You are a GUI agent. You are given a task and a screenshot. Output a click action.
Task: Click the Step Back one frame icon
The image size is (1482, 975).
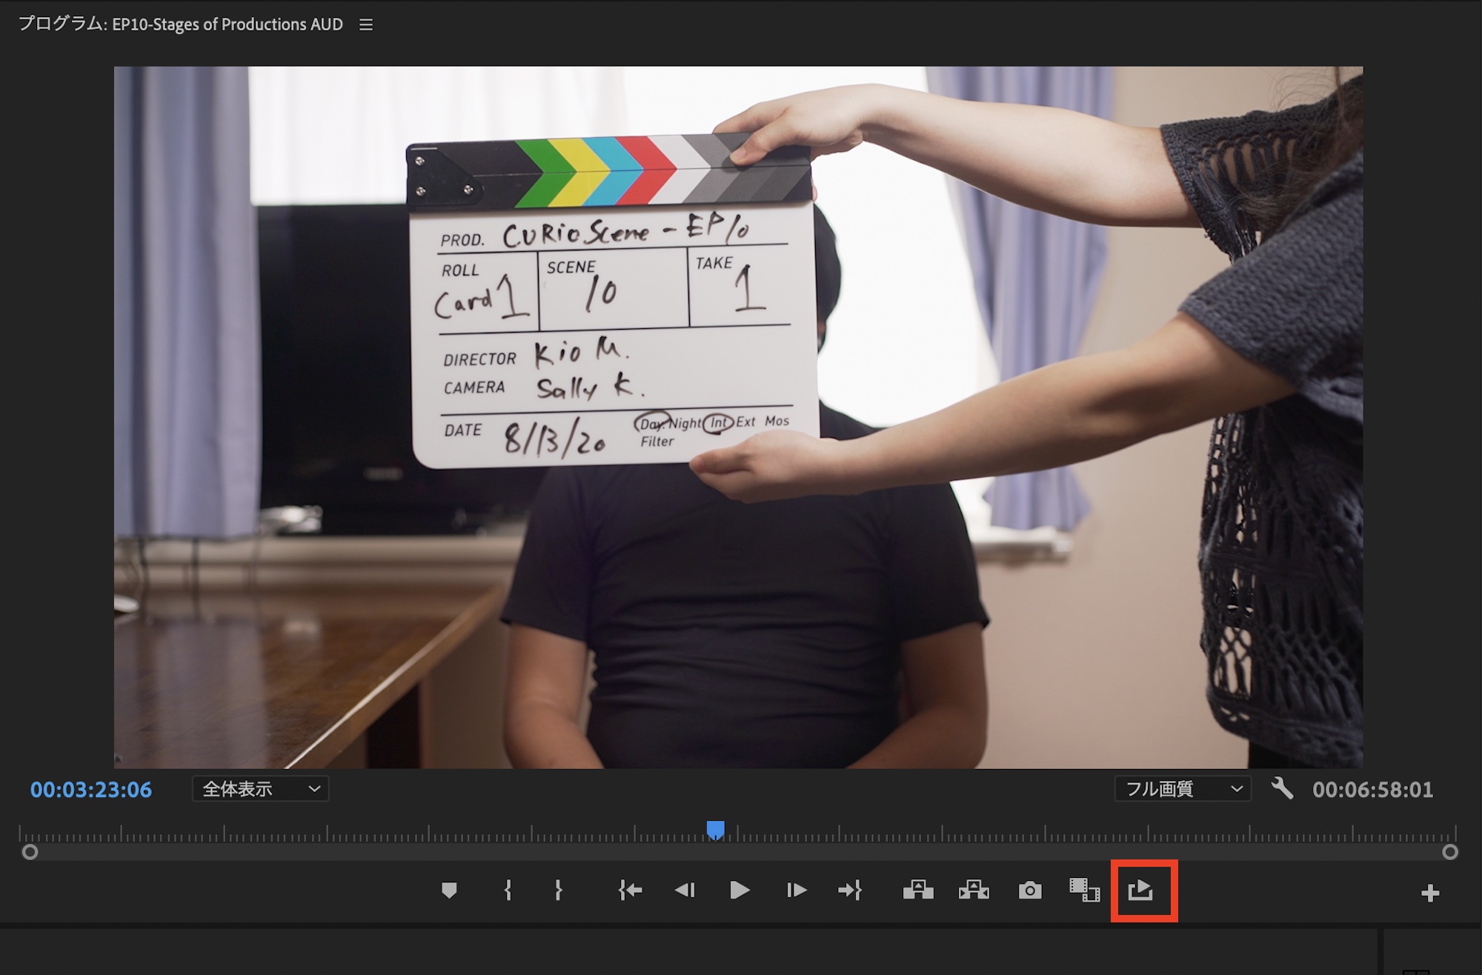tap(685, 891)
